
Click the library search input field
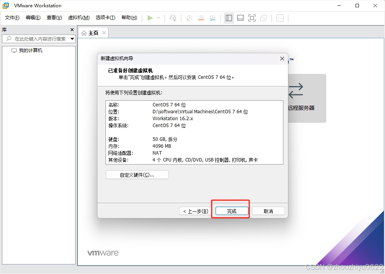point(39,39)
